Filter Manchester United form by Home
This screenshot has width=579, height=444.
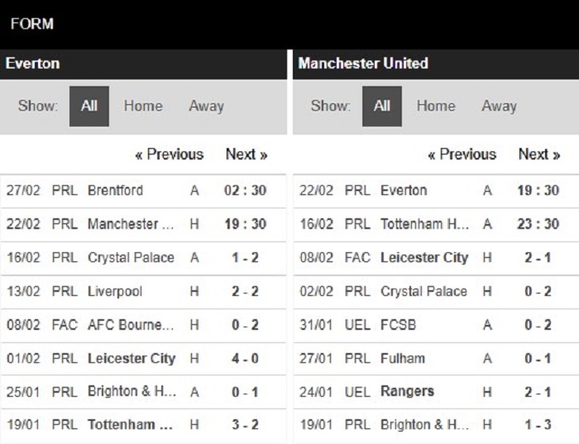(x=436, y=107)
